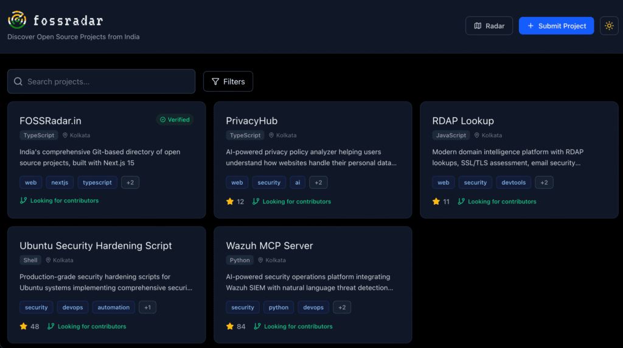Viewport: 623px width, 348px height.
Task: Click the star icon on Ubuntu Security card
Action: (x=24, y=326)
